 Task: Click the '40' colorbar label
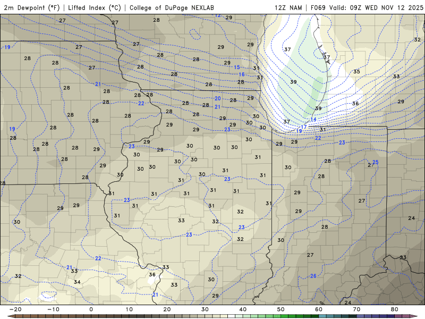pyautogui.click(x=243, y=309)
